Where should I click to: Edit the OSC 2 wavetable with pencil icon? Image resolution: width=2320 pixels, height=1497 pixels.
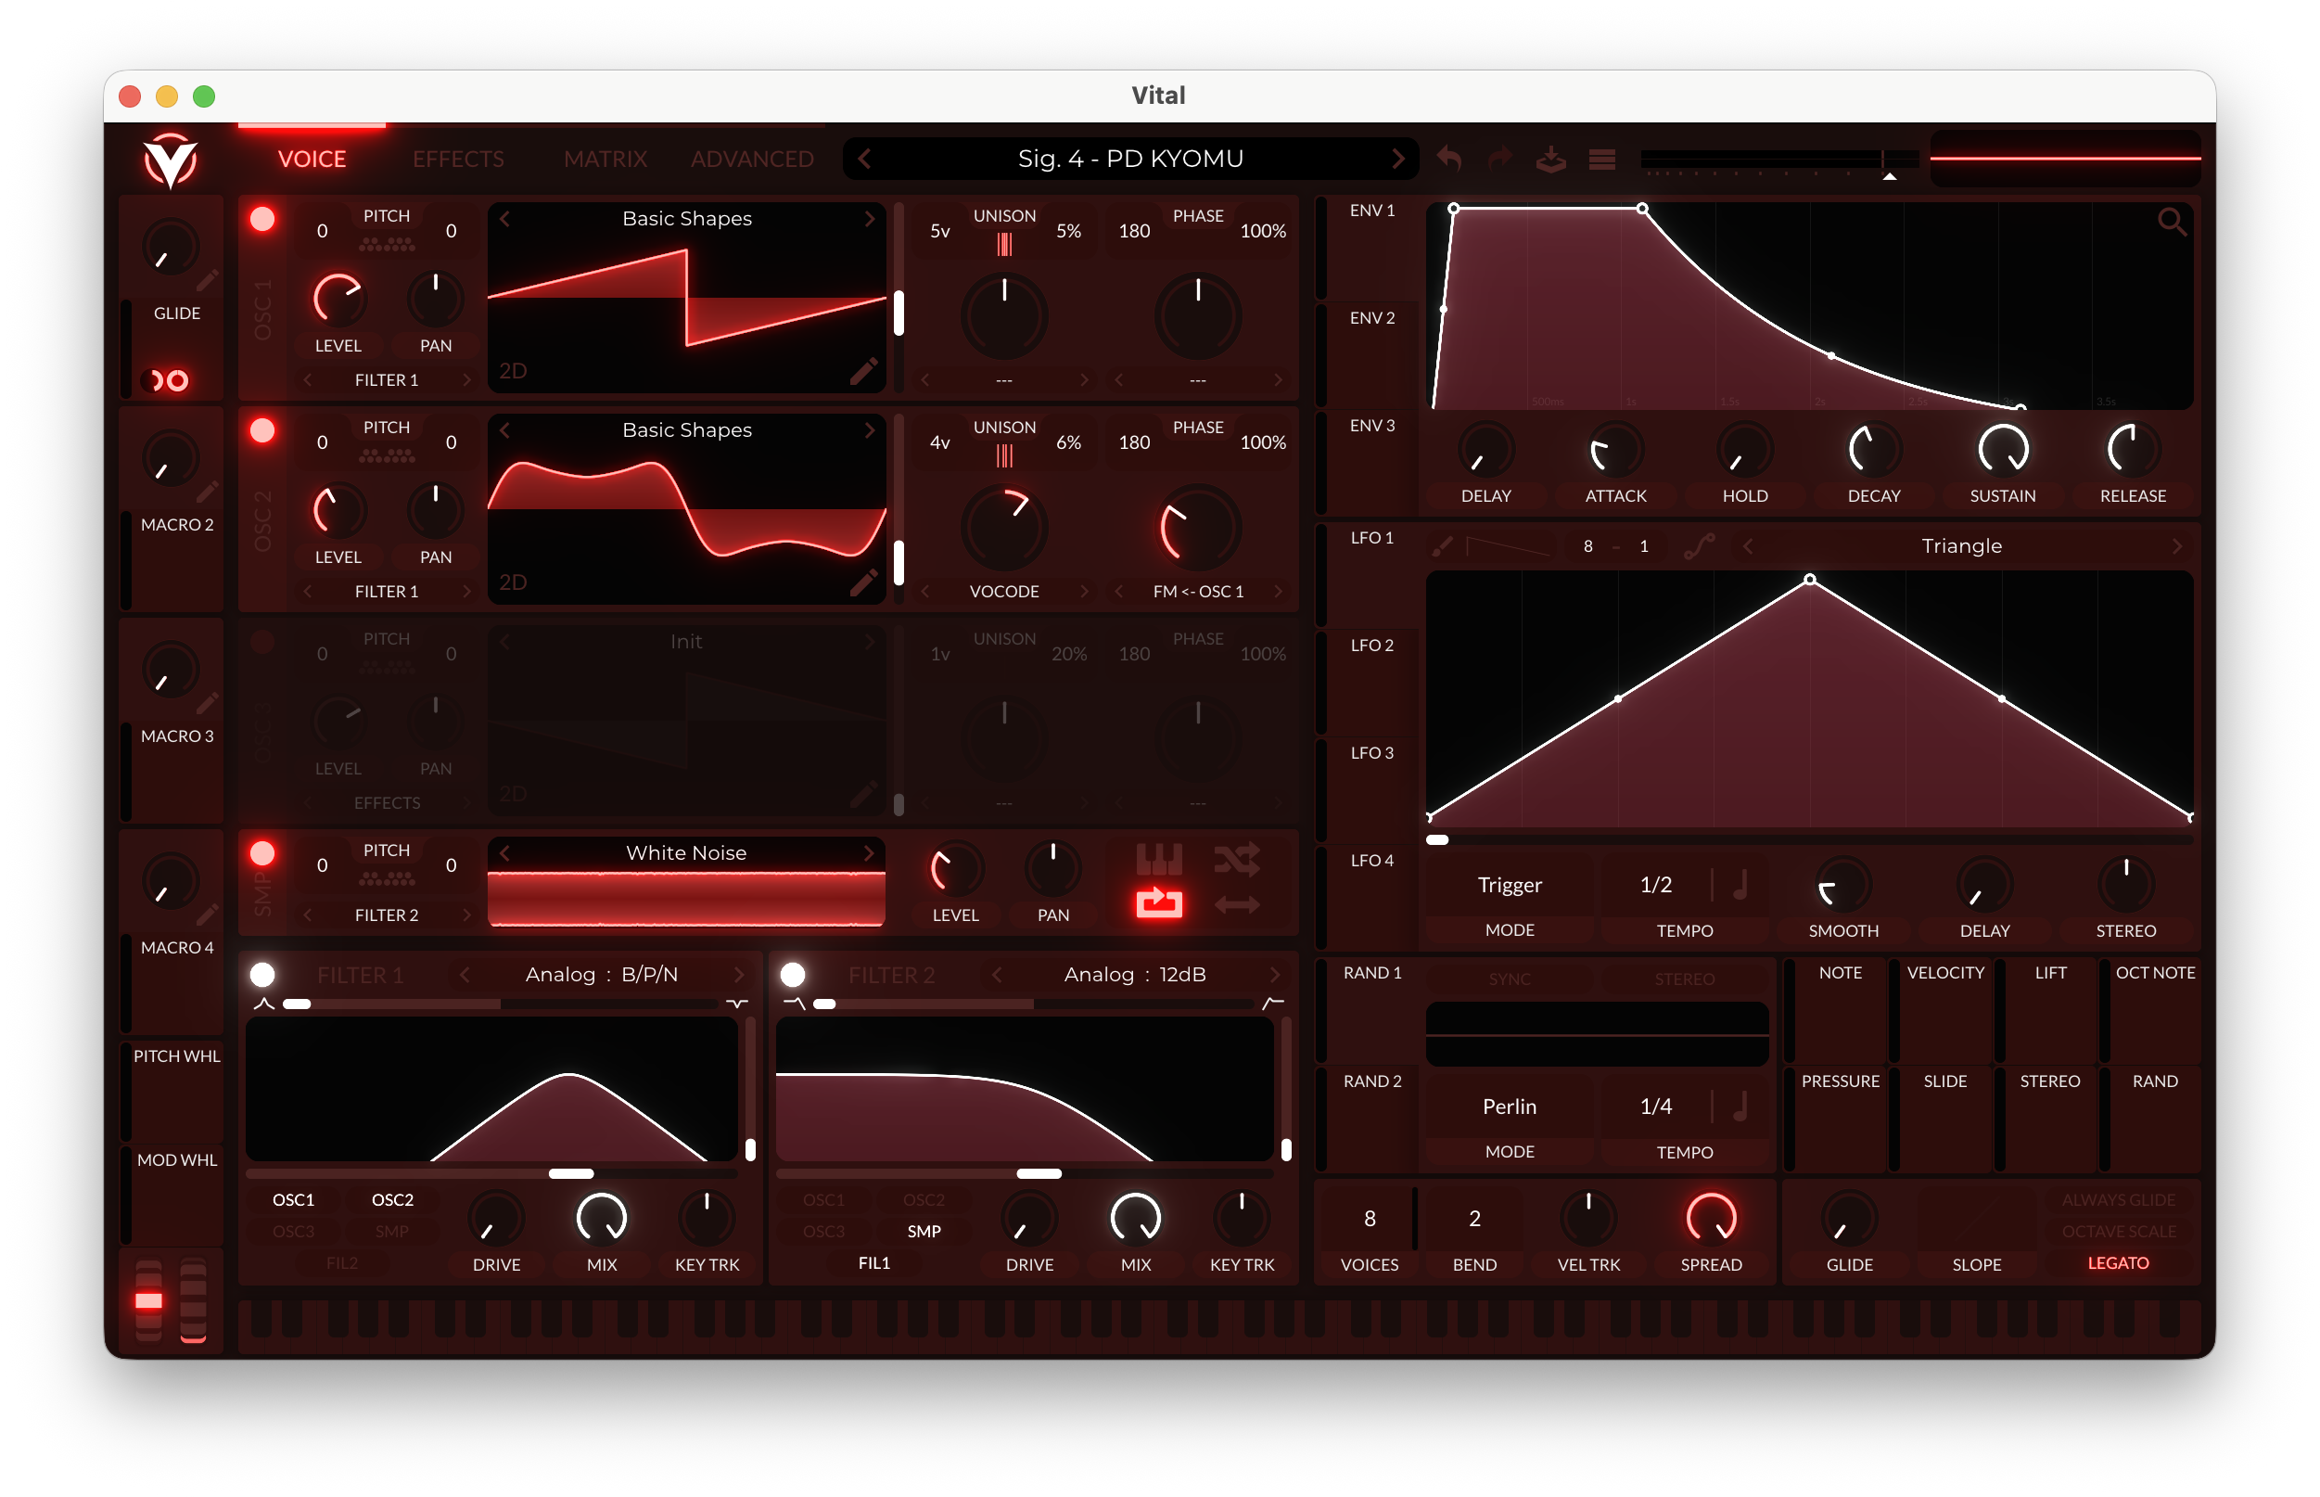tap(862, 582)
